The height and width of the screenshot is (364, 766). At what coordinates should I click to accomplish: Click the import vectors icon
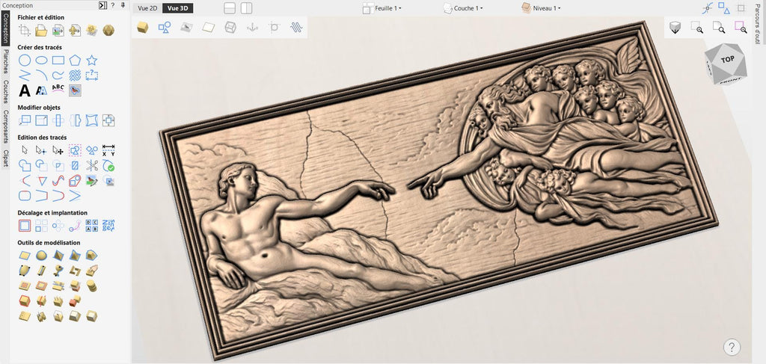[x=75, y=31]
